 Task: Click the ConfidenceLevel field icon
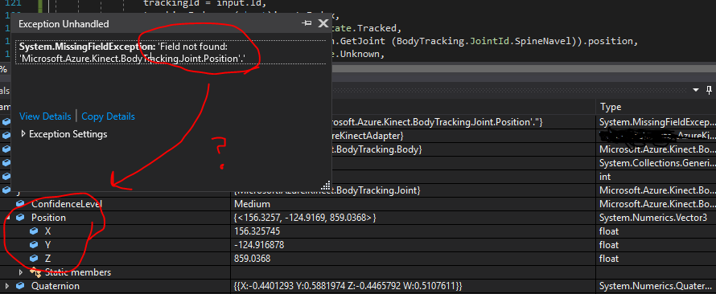pos(20,204)
